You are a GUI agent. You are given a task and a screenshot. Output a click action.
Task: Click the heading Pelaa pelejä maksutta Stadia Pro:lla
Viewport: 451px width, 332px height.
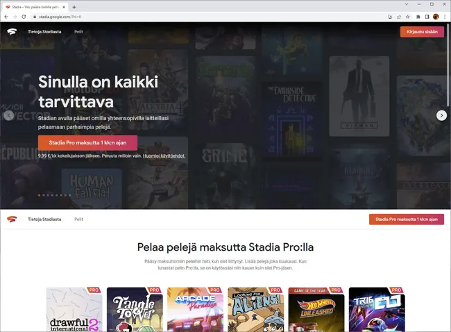[x=226, y=247]
